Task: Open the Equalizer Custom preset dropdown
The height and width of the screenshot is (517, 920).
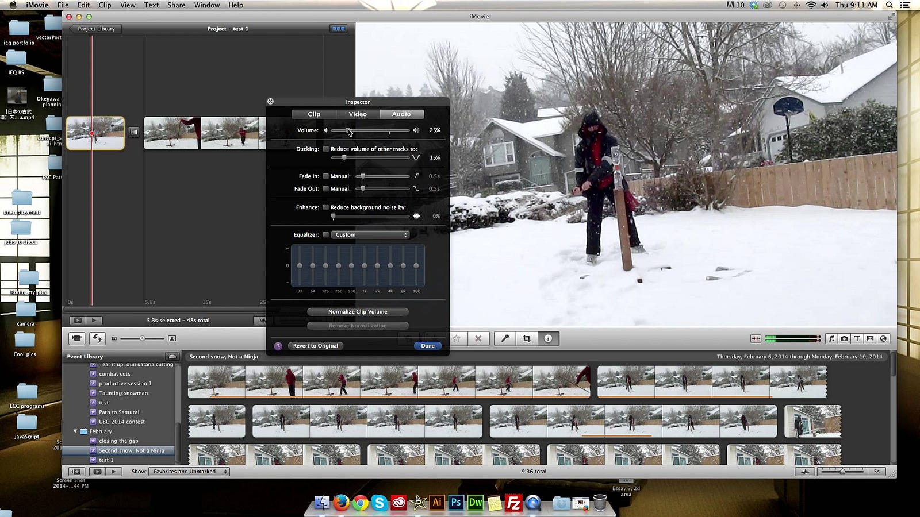Action: coord(371,235)
